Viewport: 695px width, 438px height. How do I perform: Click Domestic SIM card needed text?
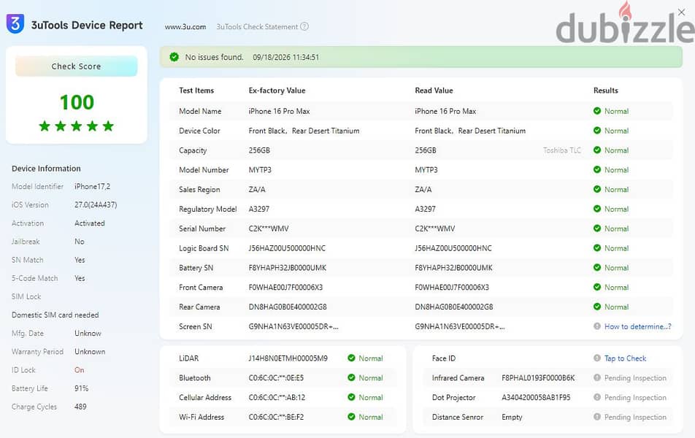pyautogui.click(x=55, y=315)
